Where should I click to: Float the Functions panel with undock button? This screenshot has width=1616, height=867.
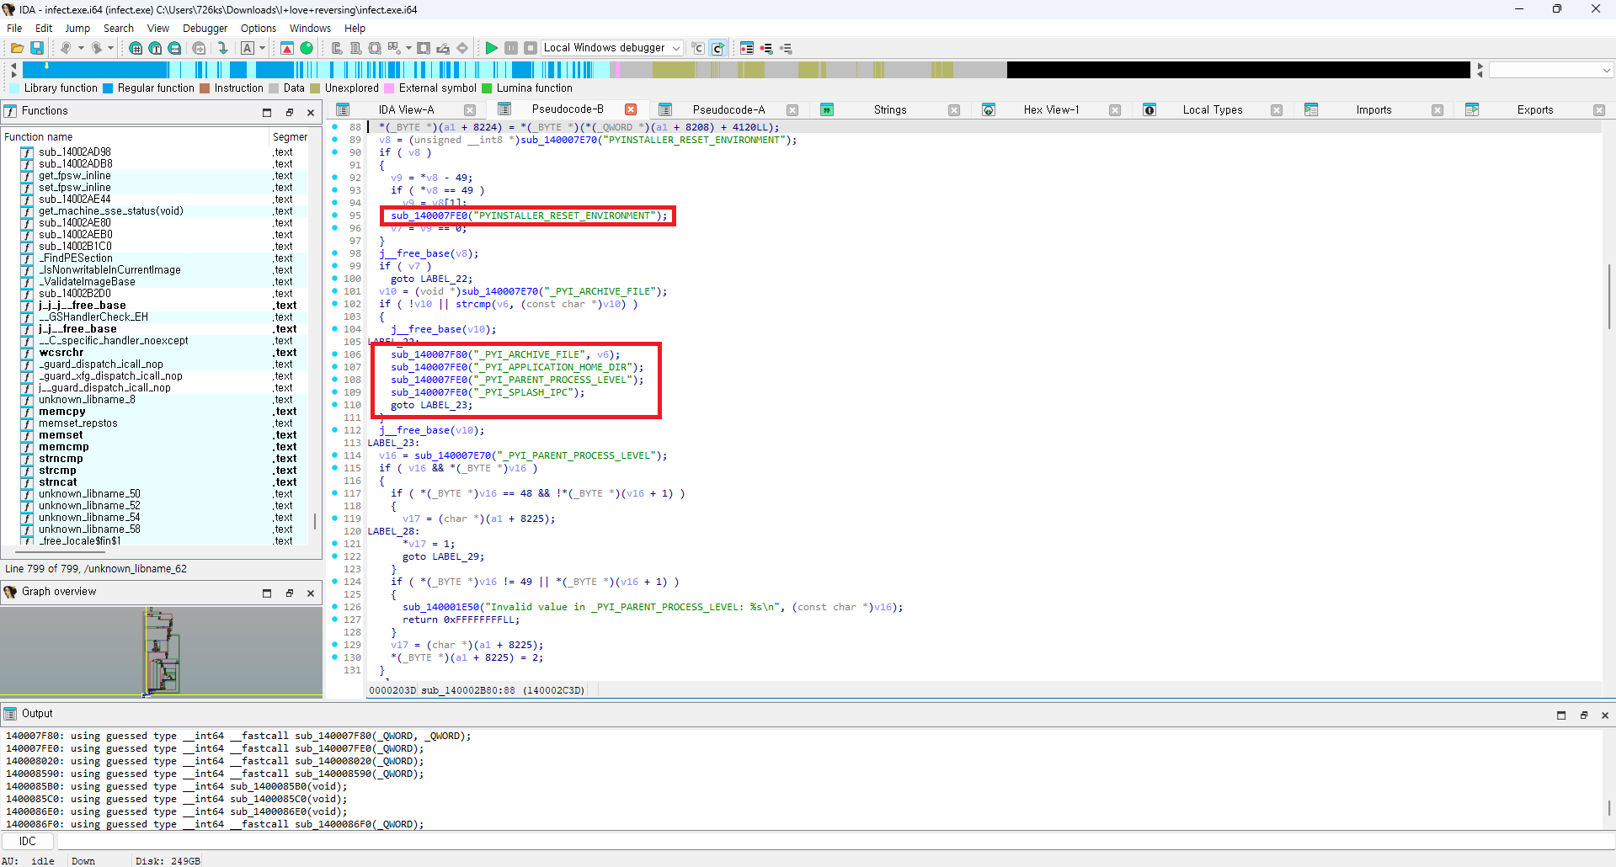point(289,112)
